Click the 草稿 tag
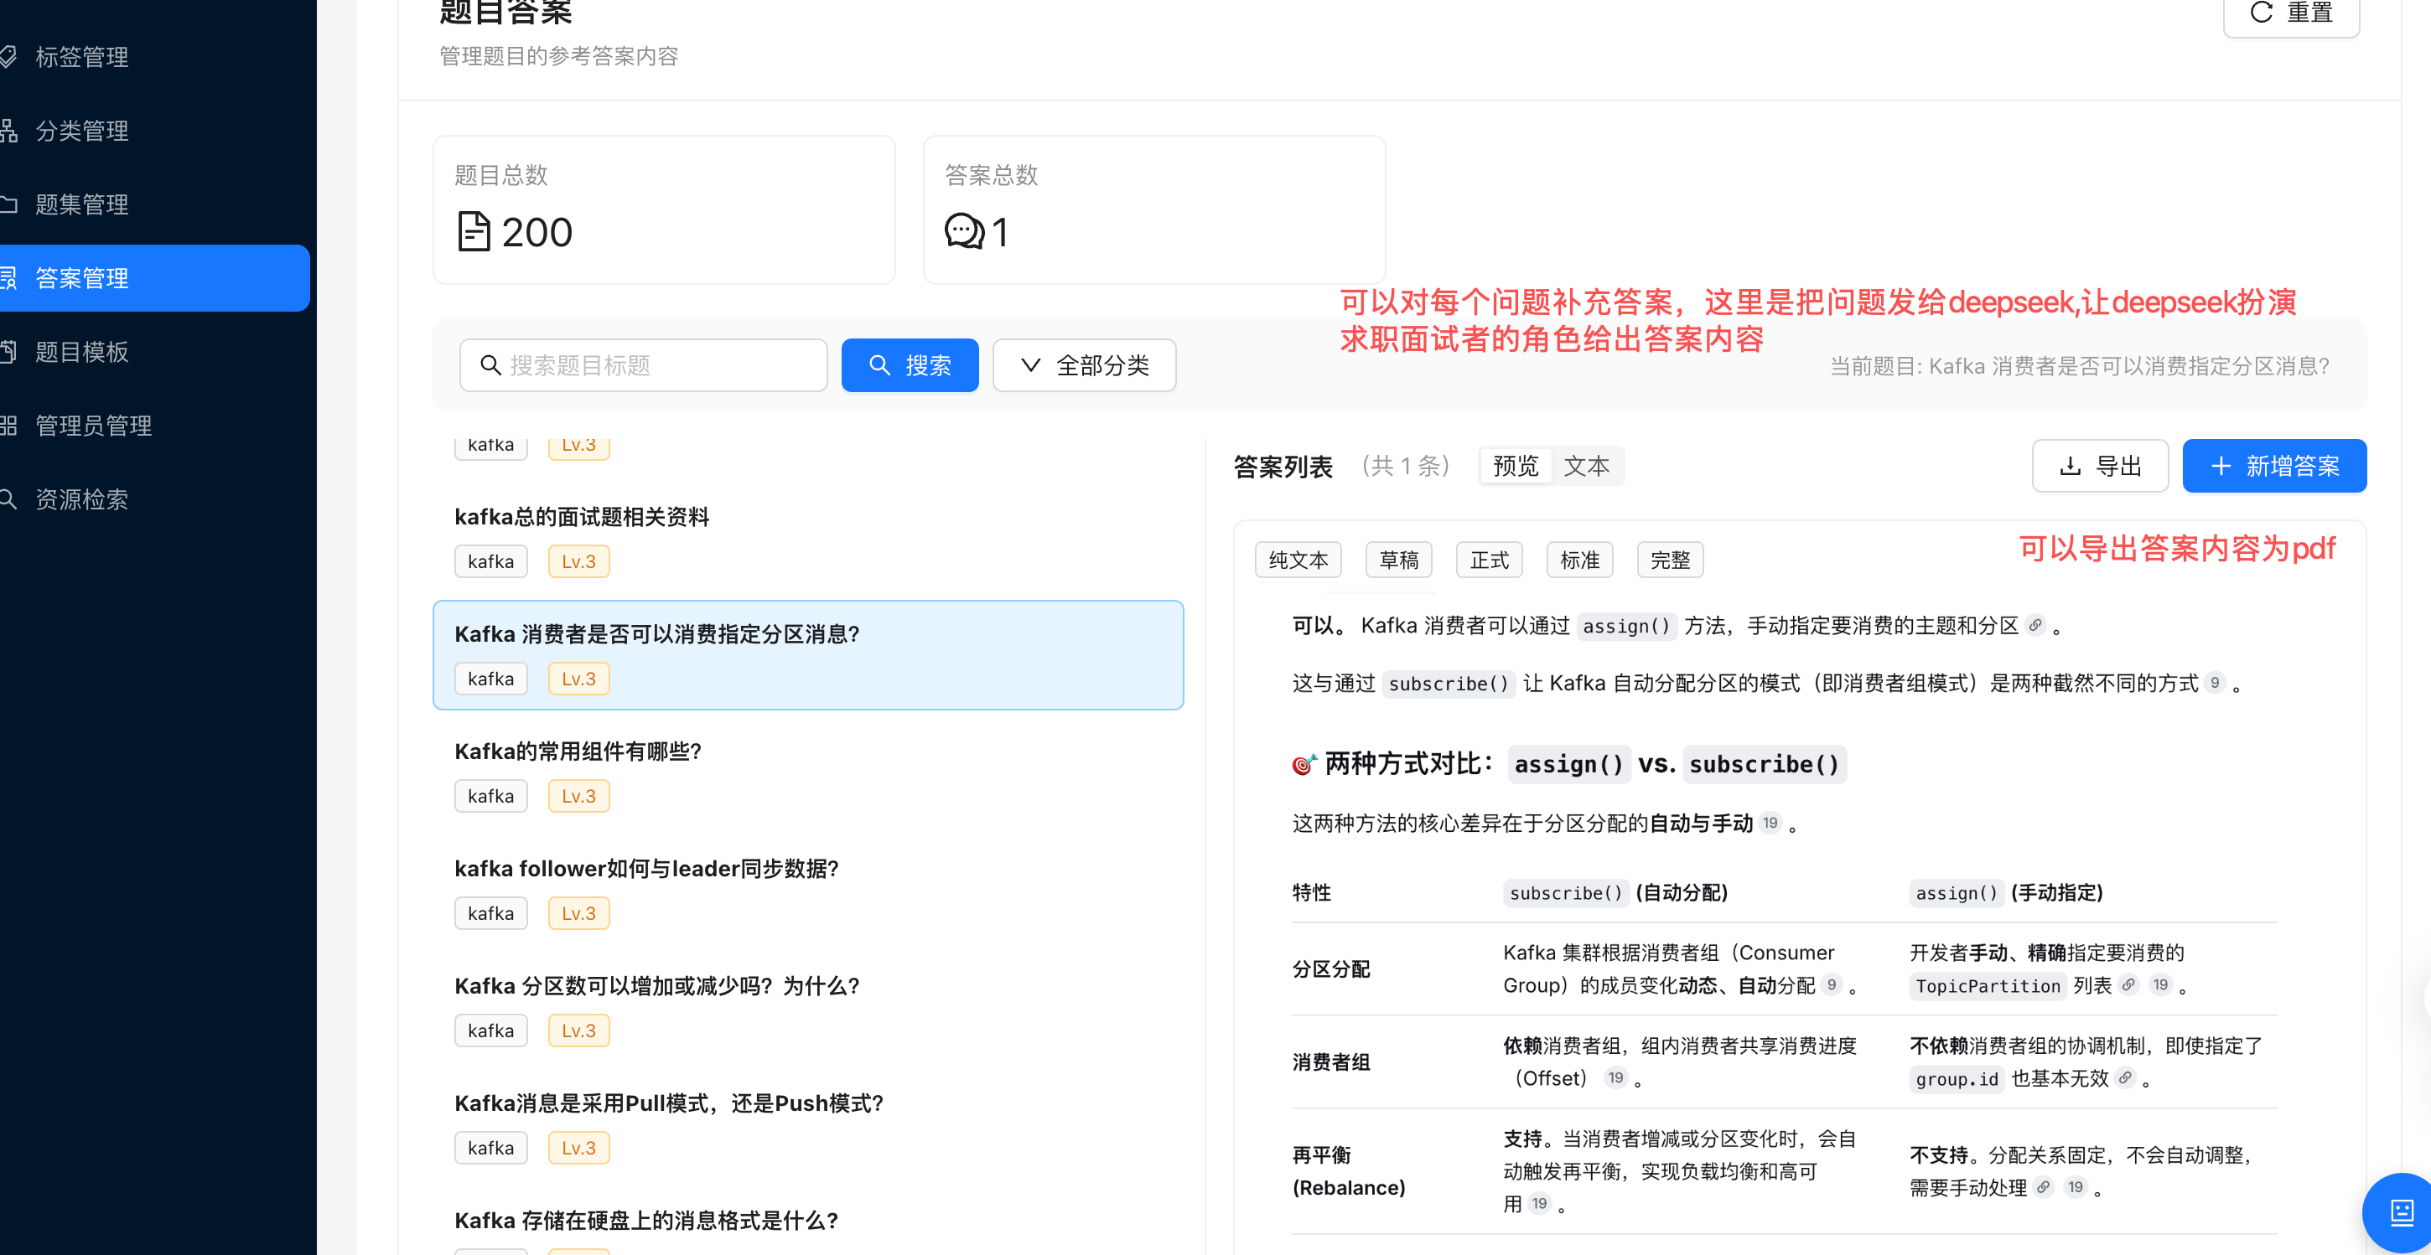This screenshot has height=1255, width=2431. [x=1398, y=560]
